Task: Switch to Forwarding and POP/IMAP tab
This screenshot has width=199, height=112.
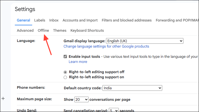Action: (177, 20)
